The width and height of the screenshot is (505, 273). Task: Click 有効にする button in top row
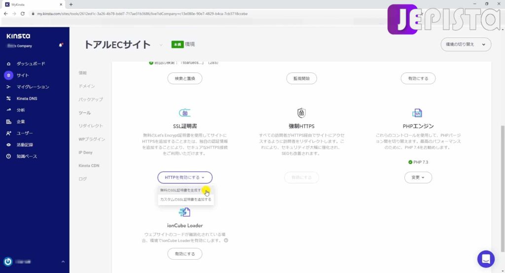pyautogui.click(x=418, y=78)
